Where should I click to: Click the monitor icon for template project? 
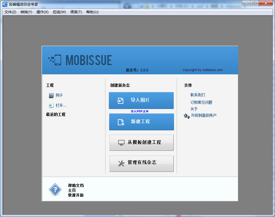click(121, 143)
